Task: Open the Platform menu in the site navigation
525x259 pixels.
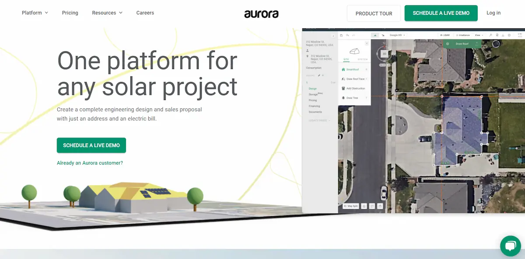Action: click(x=35, y=13)
